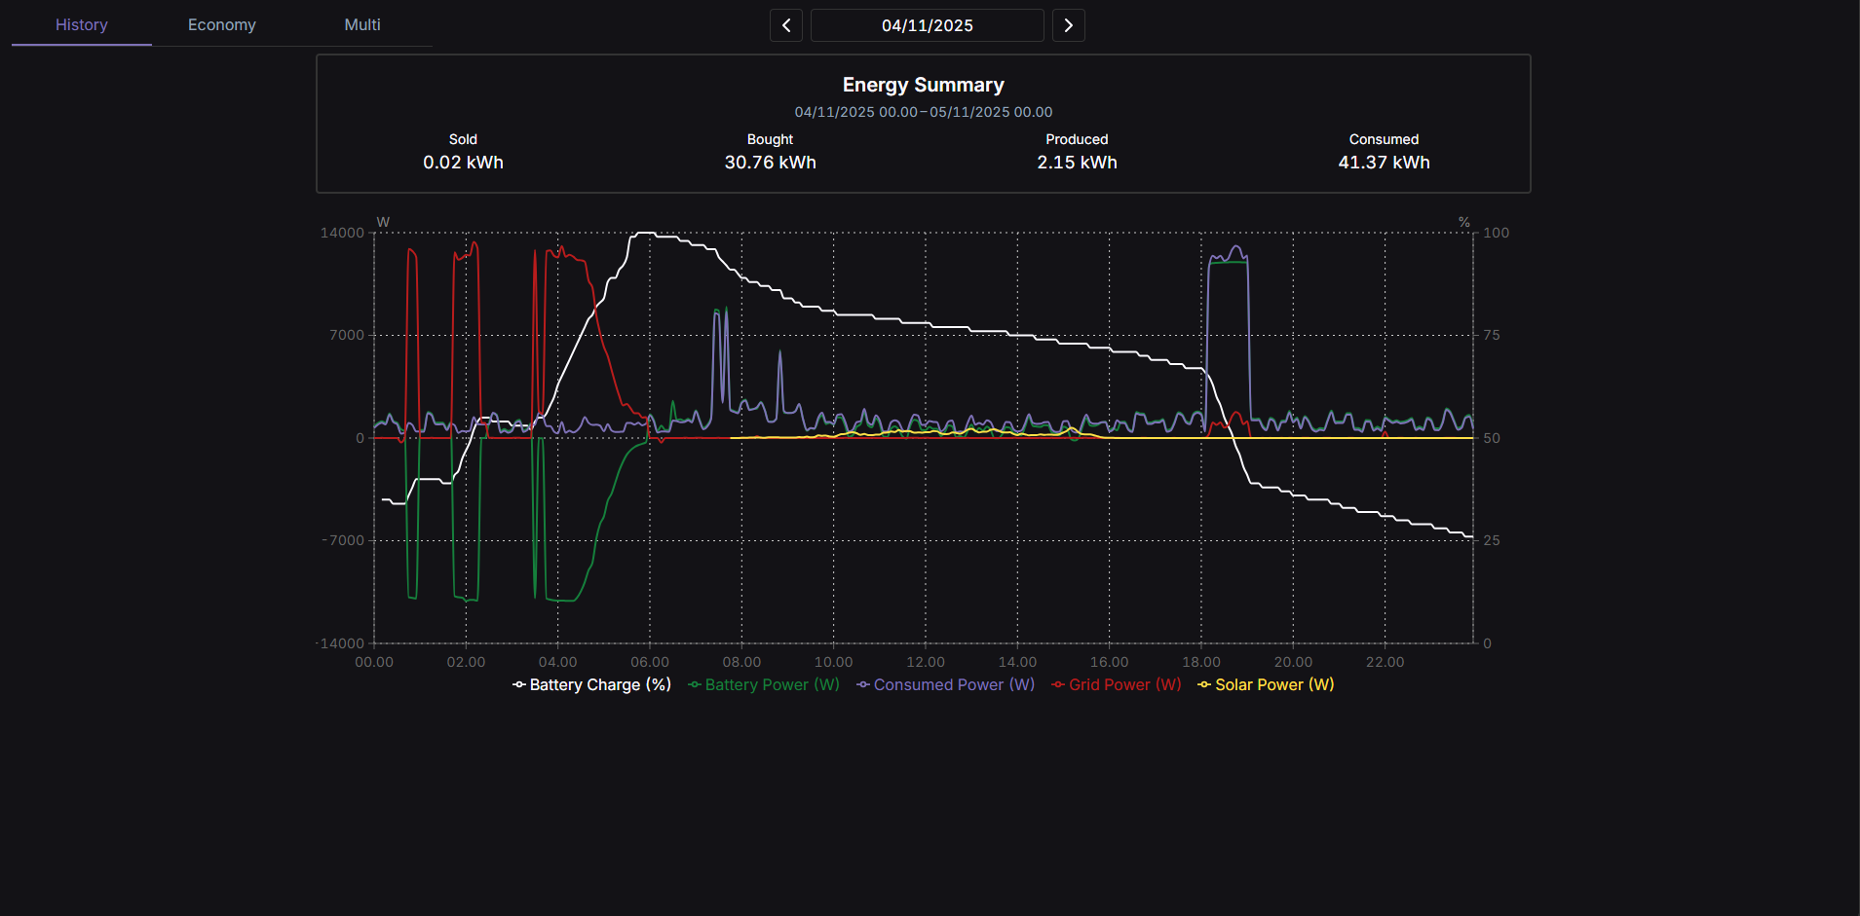Click the purple Consumed Power legend marker
The image size is (1860, 916).
[863, 684]
